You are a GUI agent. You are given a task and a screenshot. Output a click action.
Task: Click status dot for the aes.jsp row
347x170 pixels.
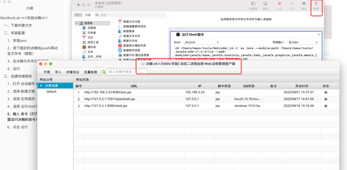click(326, 93)
